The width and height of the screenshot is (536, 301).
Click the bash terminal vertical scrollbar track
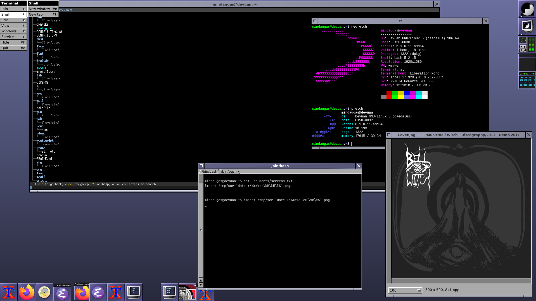tap(201, 226)
